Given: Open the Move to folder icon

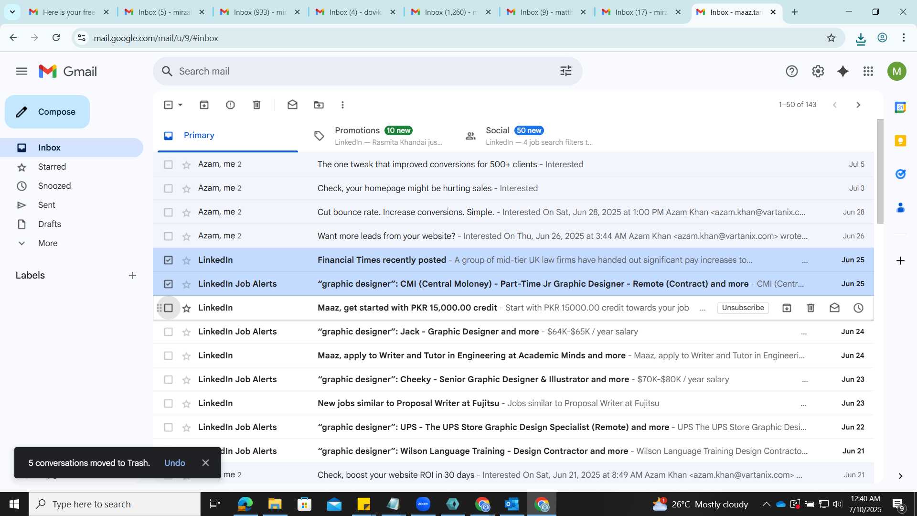Looking at the screenshot, I should click(319, 105).
